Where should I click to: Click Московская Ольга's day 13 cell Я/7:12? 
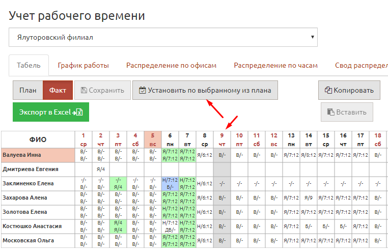(x=291, y=241)
